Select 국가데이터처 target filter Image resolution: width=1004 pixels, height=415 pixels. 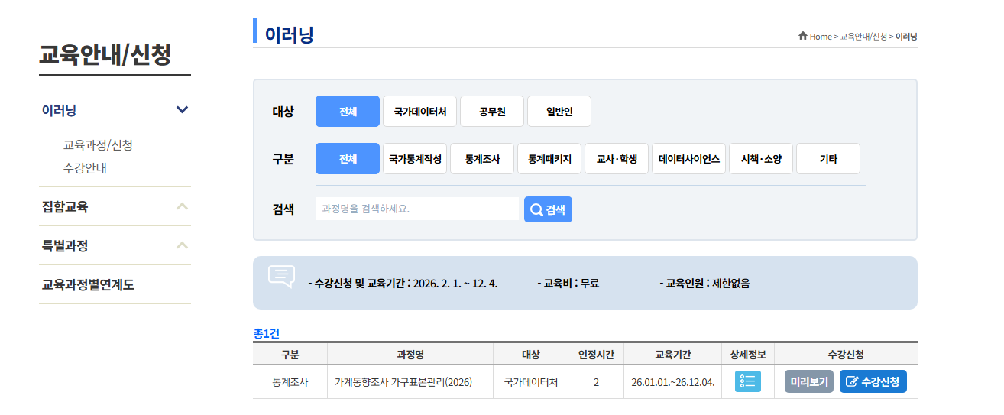tap(419, 112)
